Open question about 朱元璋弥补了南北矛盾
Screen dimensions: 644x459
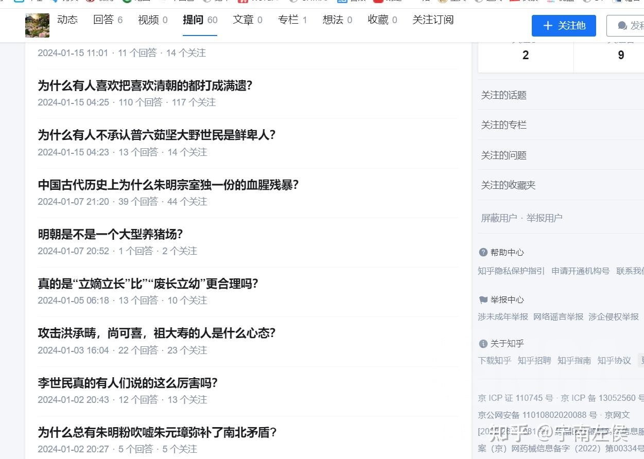coord(158,432)
